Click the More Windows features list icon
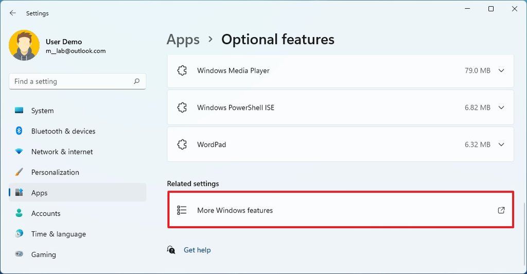 (182, 210)
